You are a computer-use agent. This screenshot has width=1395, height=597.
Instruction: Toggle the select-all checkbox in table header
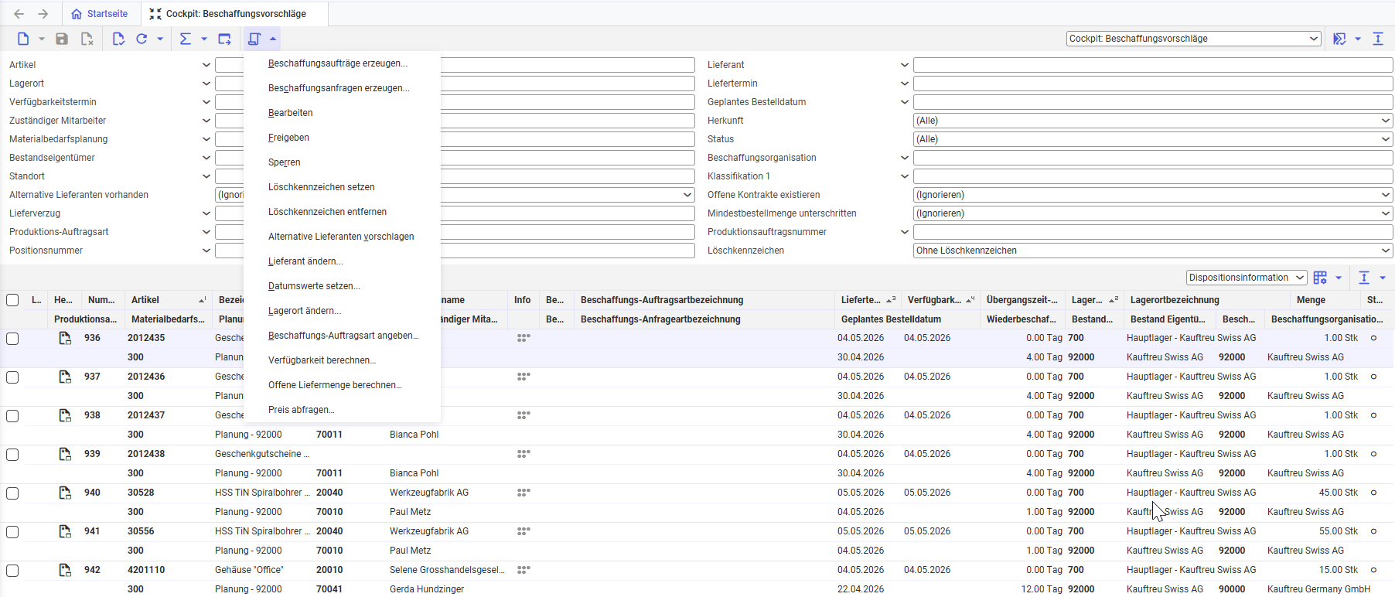tap(12, 300)
